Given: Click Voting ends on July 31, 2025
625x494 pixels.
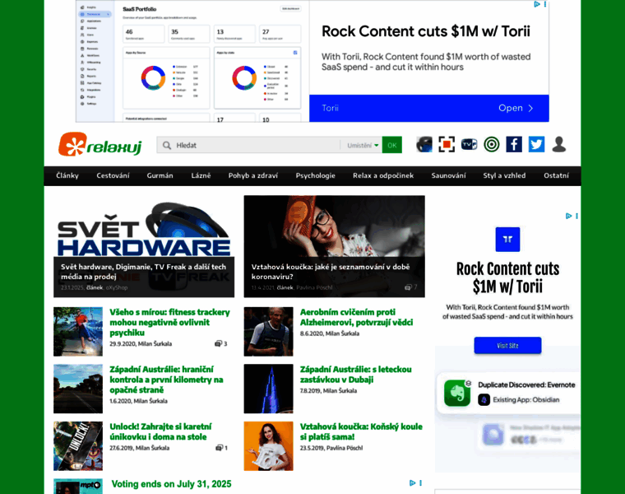Looking at the screenshot, I should [171, 484].
